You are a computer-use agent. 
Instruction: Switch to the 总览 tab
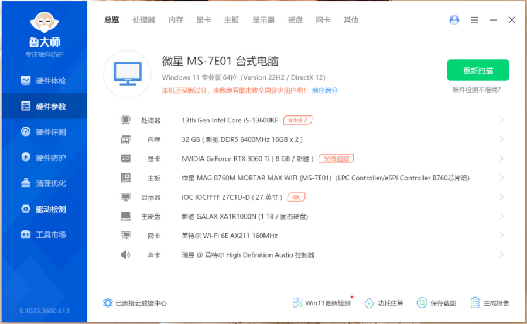pyautogui.click(x=112, y=20)
